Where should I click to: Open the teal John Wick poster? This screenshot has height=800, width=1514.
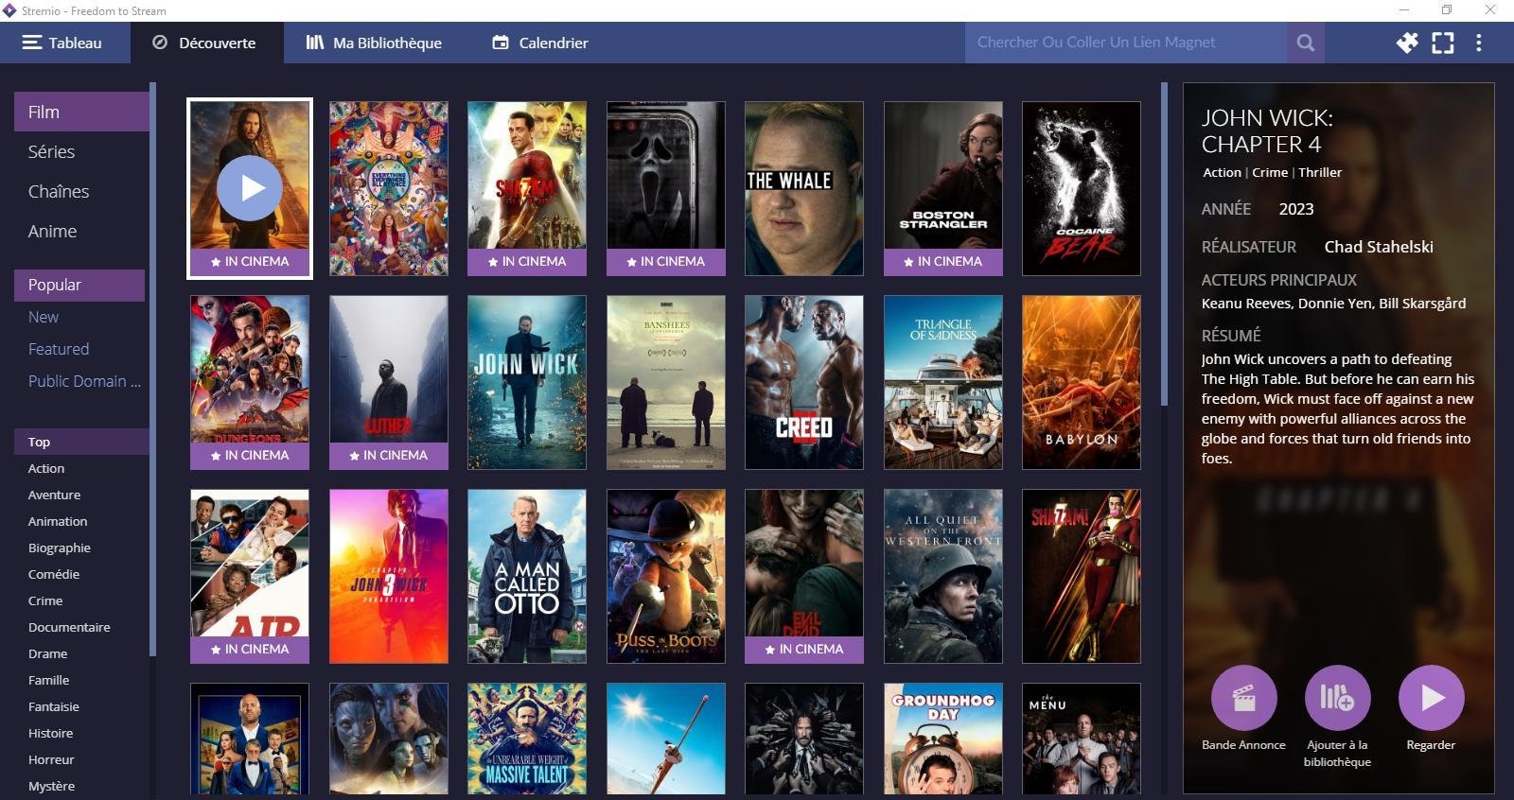click(x=527, y=382)
